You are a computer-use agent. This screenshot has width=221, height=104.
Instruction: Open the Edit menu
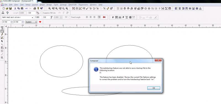(11, 5)
